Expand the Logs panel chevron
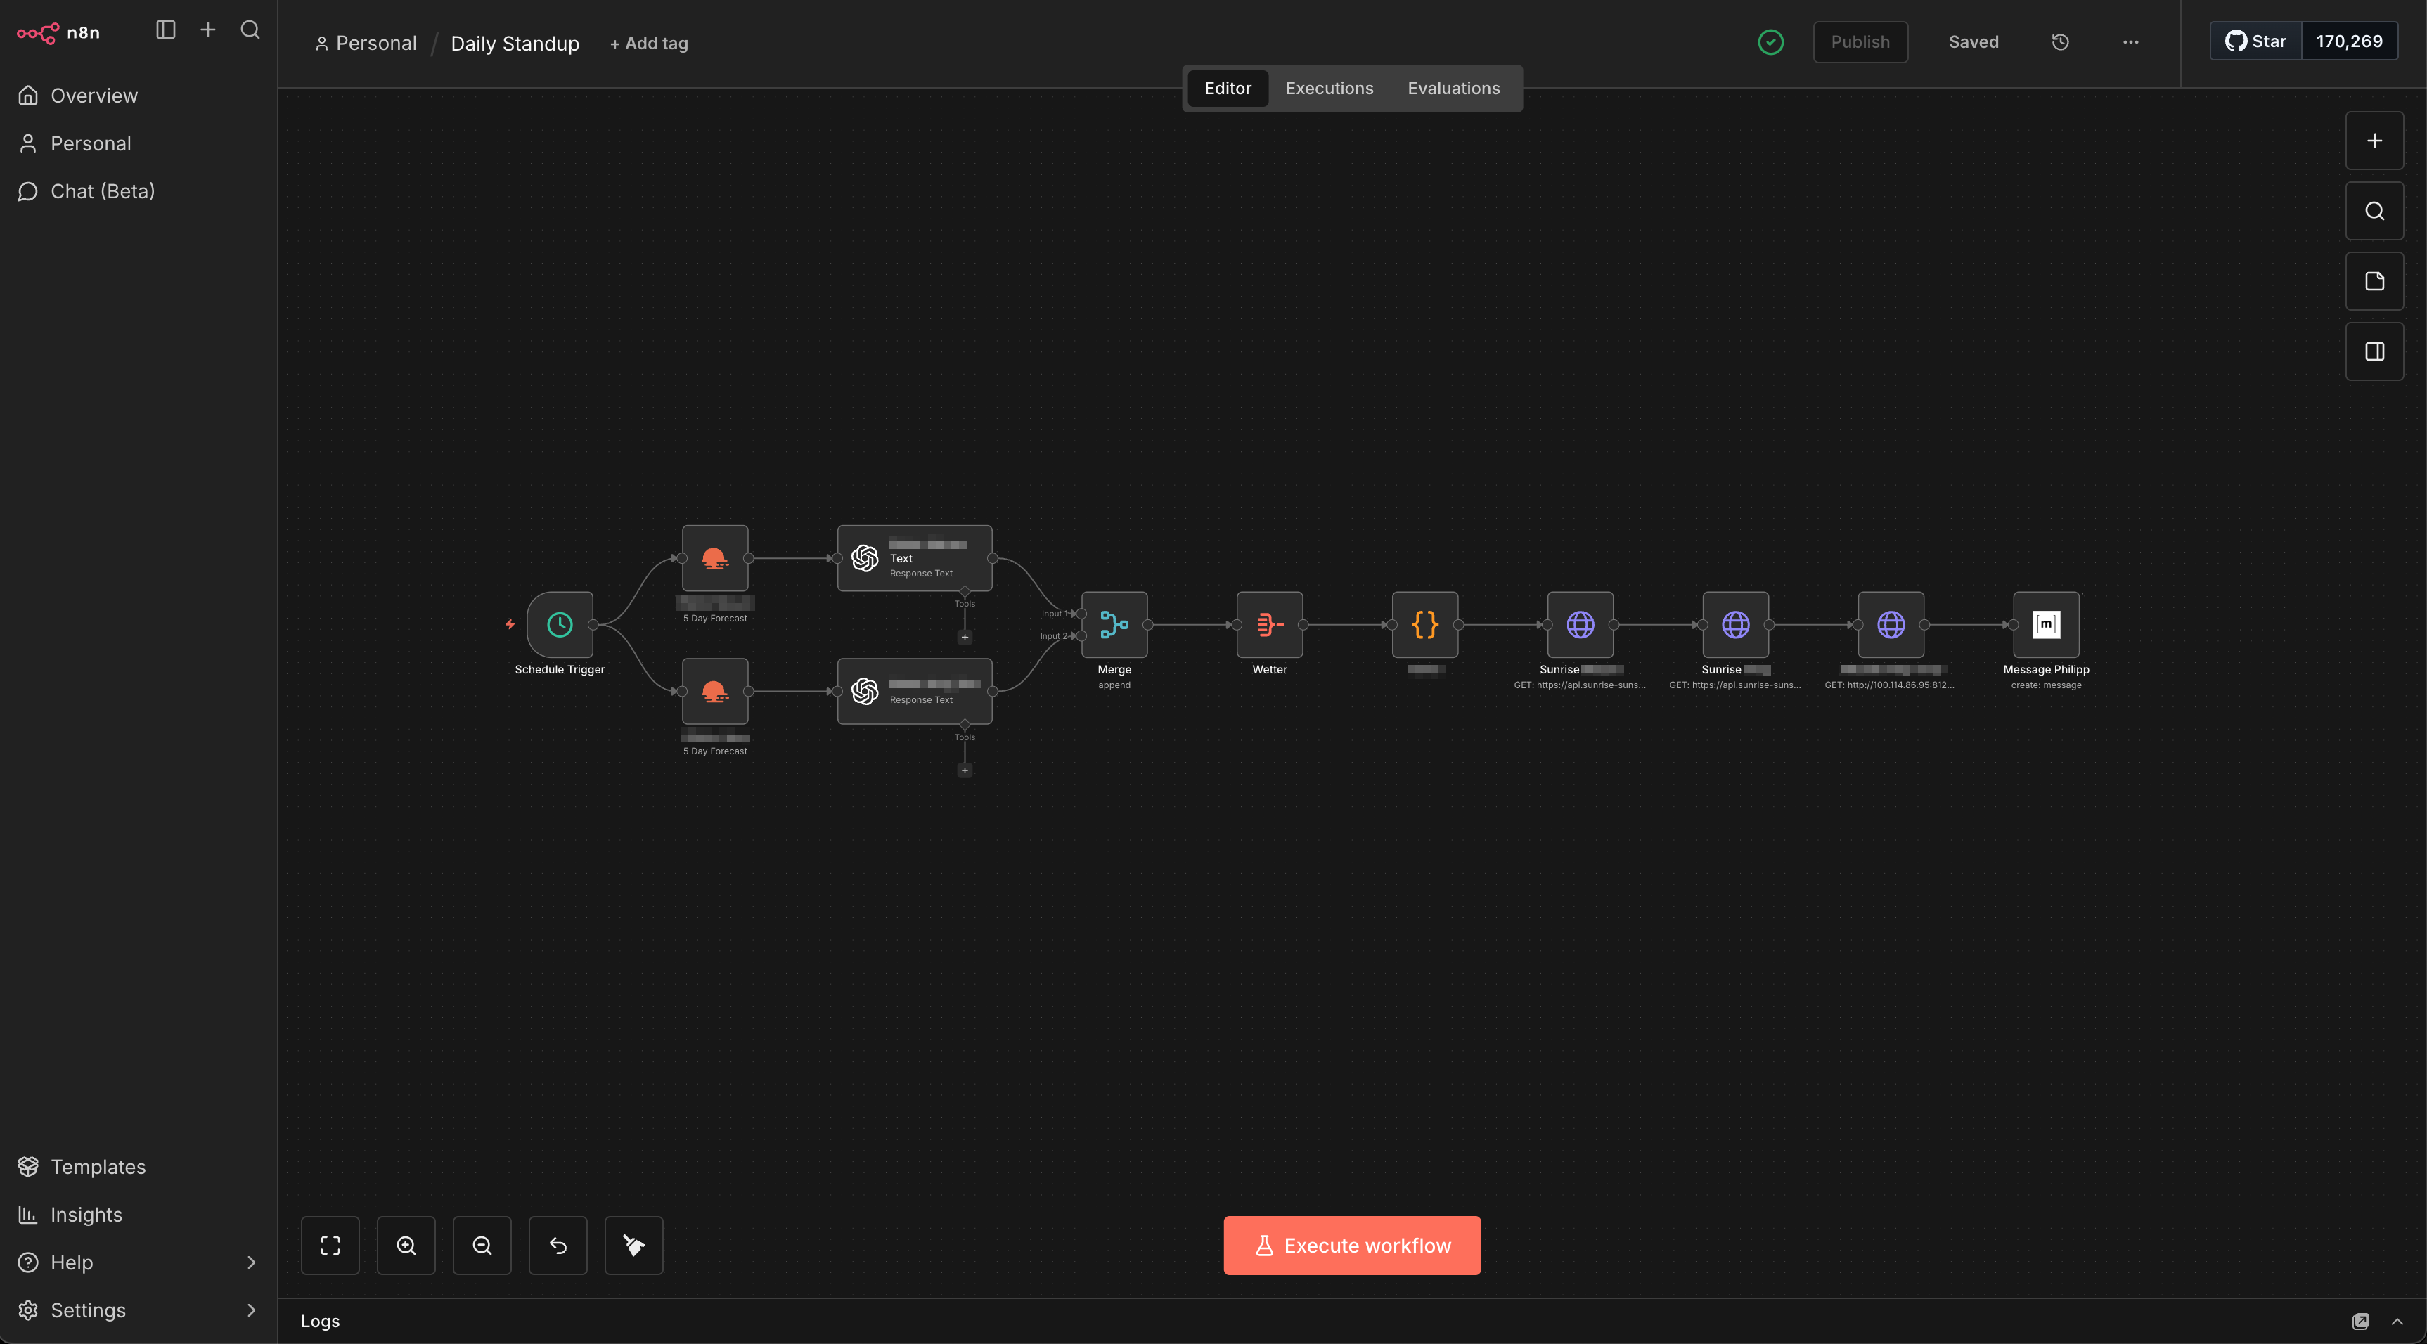Viewport: 2427px width, 1344px height. tap(2397, 1322)
